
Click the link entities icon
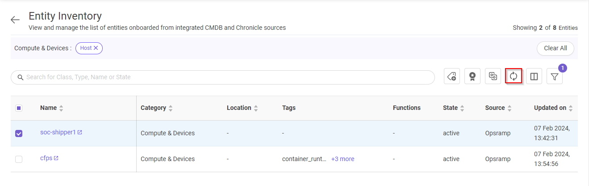493,77
